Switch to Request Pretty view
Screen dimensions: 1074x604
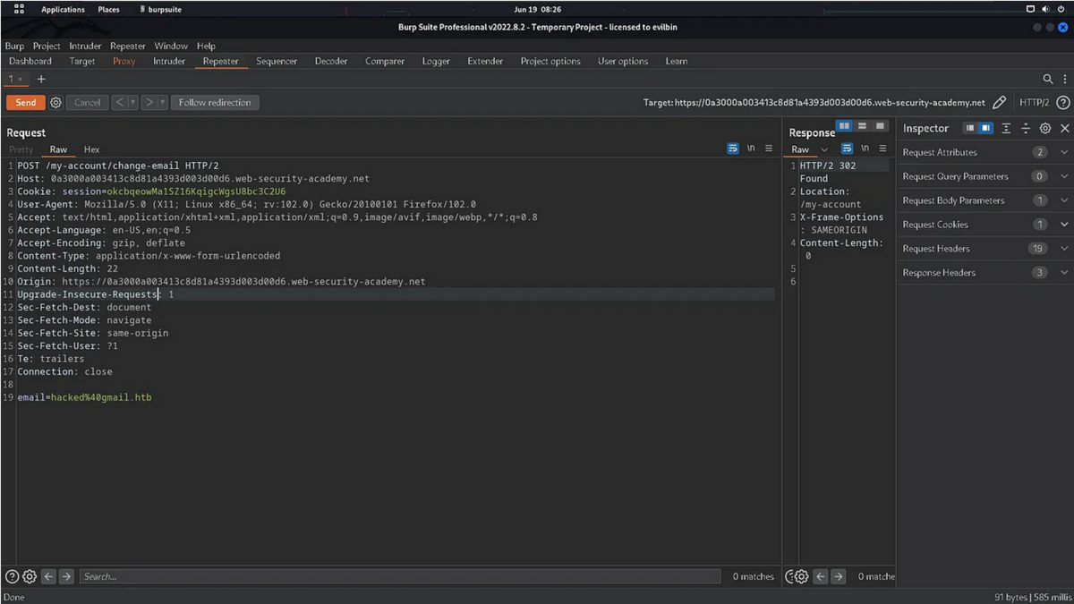click(21, 149)
